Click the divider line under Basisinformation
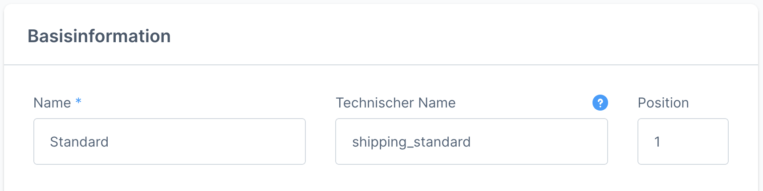 pyautogui.click(x=381, y=65)
